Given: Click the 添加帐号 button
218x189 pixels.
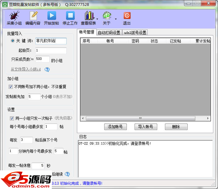Looking at the screenshot, I should (x=115, y=127).
